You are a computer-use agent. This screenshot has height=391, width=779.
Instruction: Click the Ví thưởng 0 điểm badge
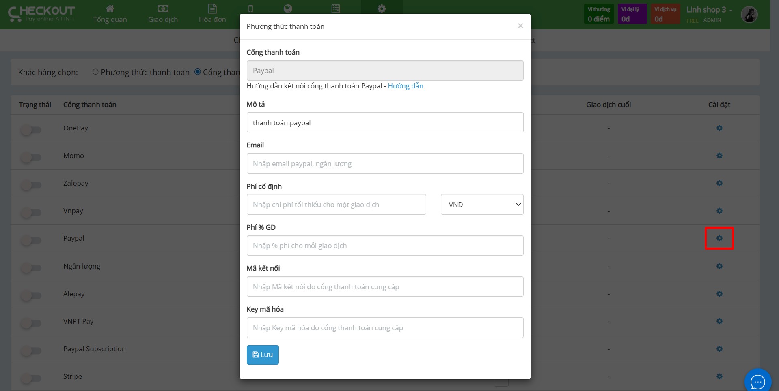point(599,14)
